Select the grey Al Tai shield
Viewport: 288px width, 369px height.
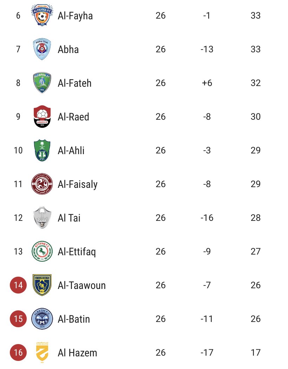coord(42,218)
